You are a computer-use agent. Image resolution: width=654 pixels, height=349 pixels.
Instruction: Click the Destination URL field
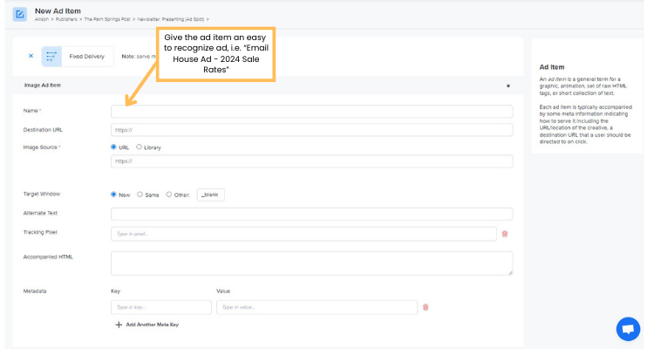pyautogui.click(x=311, y=130)
